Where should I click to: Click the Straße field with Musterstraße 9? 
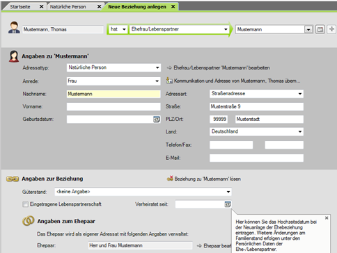tap(256, 106)
